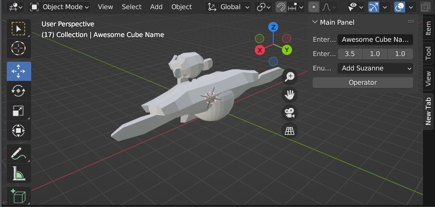Screen dimensions: 435x207
Task: Open the Object menu
Action: (x=181, y=7)
